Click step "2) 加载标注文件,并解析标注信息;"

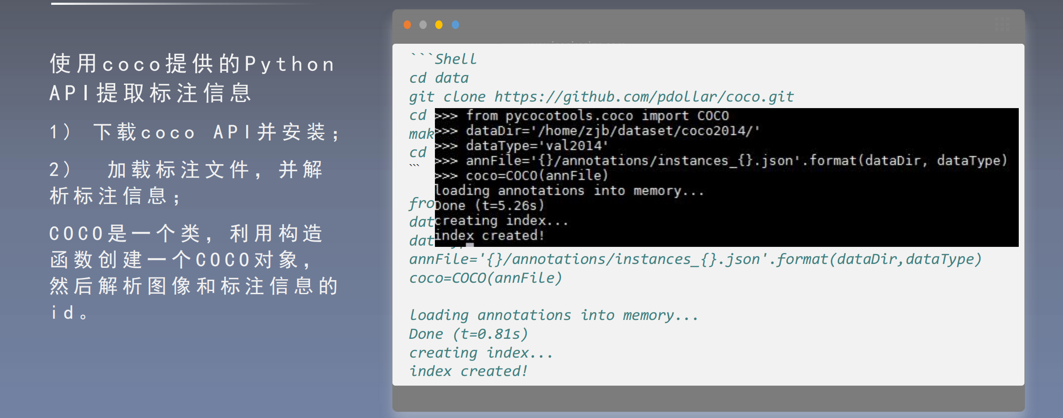[x=186, y=183]
